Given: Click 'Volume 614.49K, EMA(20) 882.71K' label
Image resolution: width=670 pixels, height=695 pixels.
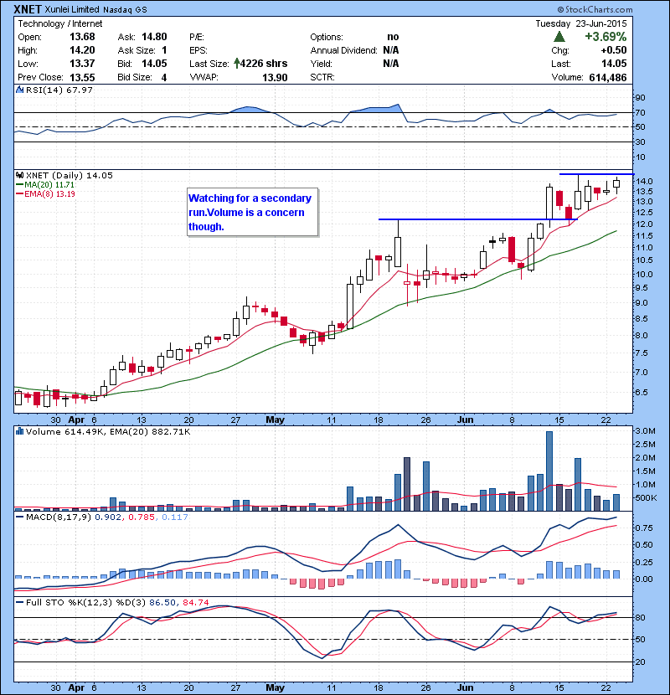Looking at the screenshot, I should tap(108, 432).
